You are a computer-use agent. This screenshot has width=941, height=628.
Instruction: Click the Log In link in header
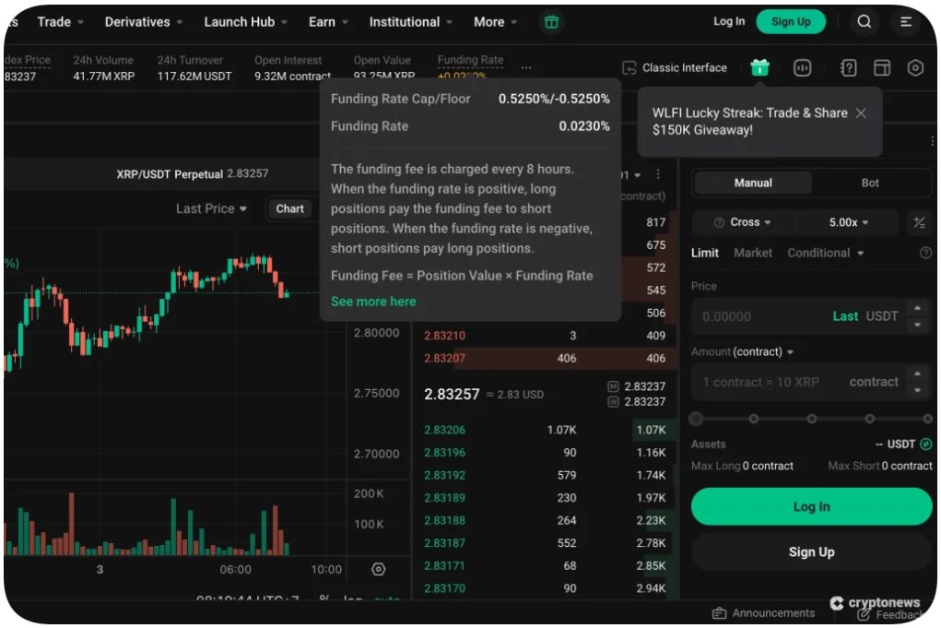[x=728, y=21]
